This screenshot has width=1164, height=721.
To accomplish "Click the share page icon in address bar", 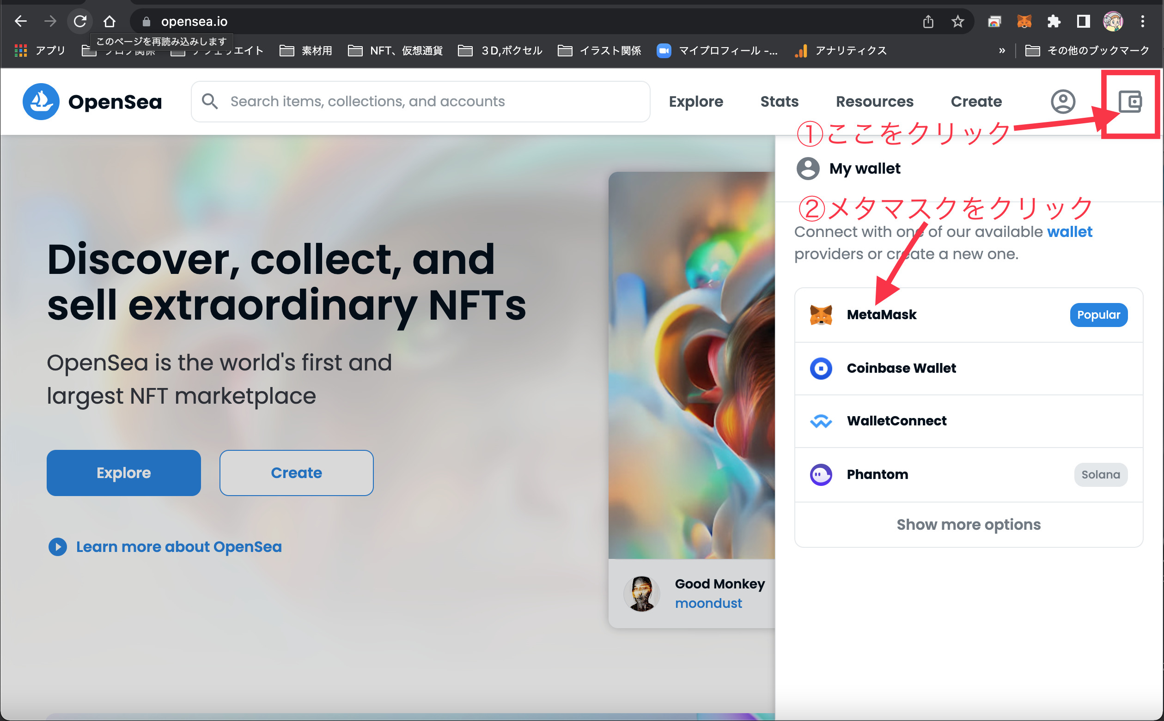I will pyautogui.click(x=928, y=21).
